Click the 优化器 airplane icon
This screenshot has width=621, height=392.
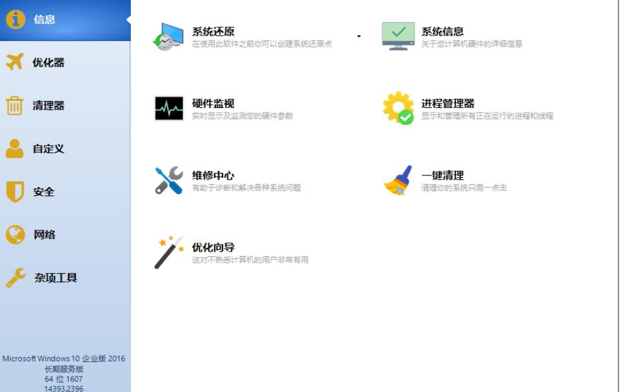coord(14,61)
